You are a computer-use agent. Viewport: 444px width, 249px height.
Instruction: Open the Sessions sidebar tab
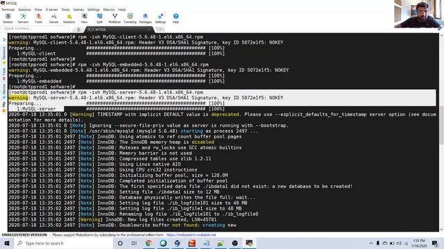coord(4,55)
